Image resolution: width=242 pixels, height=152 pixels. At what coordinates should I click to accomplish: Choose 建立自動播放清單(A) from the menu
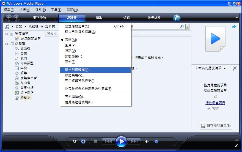(x=95, y=32)
